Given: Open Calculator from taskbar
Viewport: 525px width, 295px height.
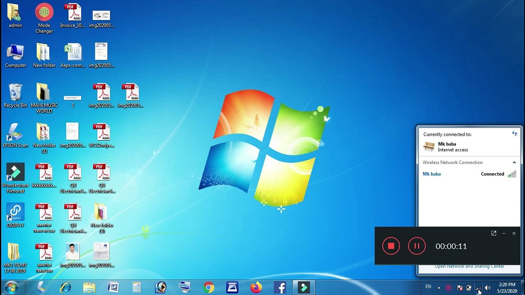Looking at the screenshot, I should pyautogui.click(x=137, y=288).
